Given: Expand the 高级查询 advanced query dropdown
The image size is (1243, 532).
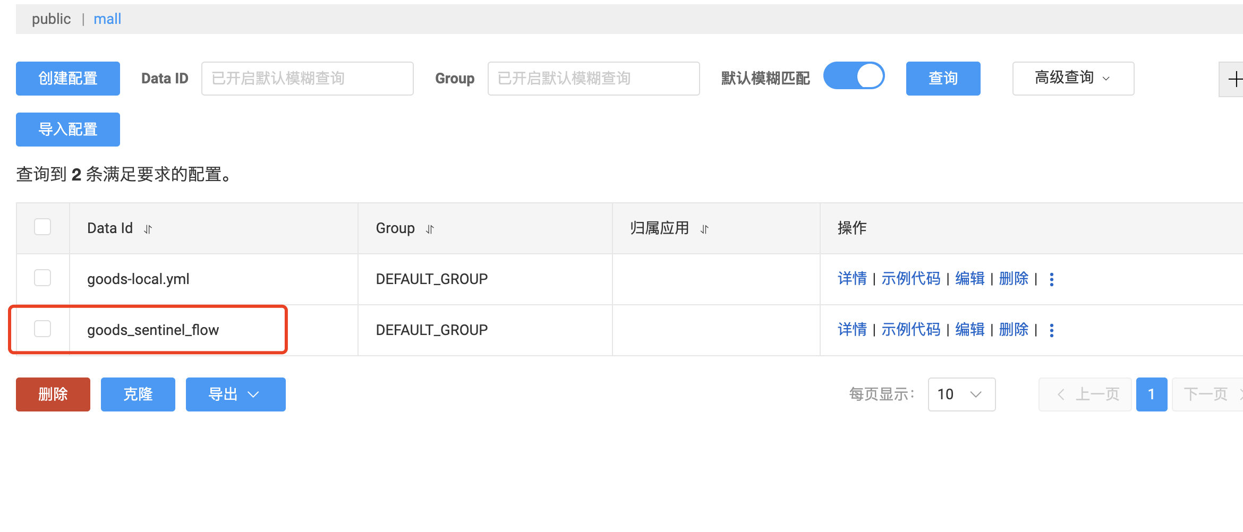Looking at the screenshot, I should click(x=1073, y=79).
